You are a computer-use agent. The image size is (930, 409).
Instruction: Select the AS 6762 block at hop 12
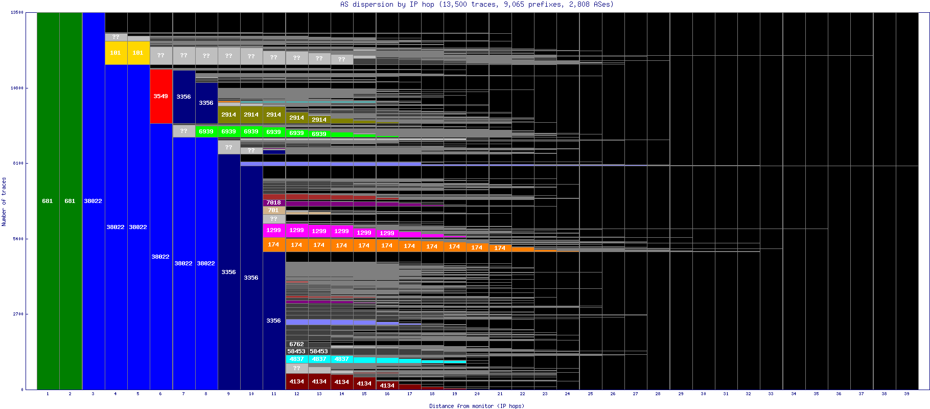pyautogui.click(x=297, y=344)
